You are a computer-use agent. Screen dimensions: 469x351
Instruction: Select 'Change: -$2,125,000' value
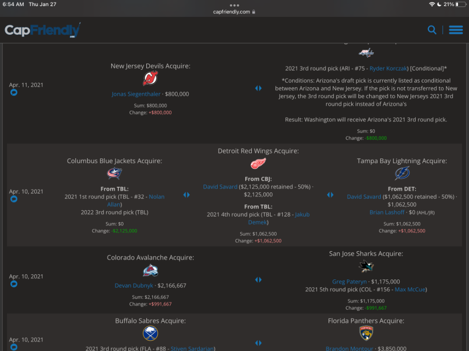(x=114, y=231)
